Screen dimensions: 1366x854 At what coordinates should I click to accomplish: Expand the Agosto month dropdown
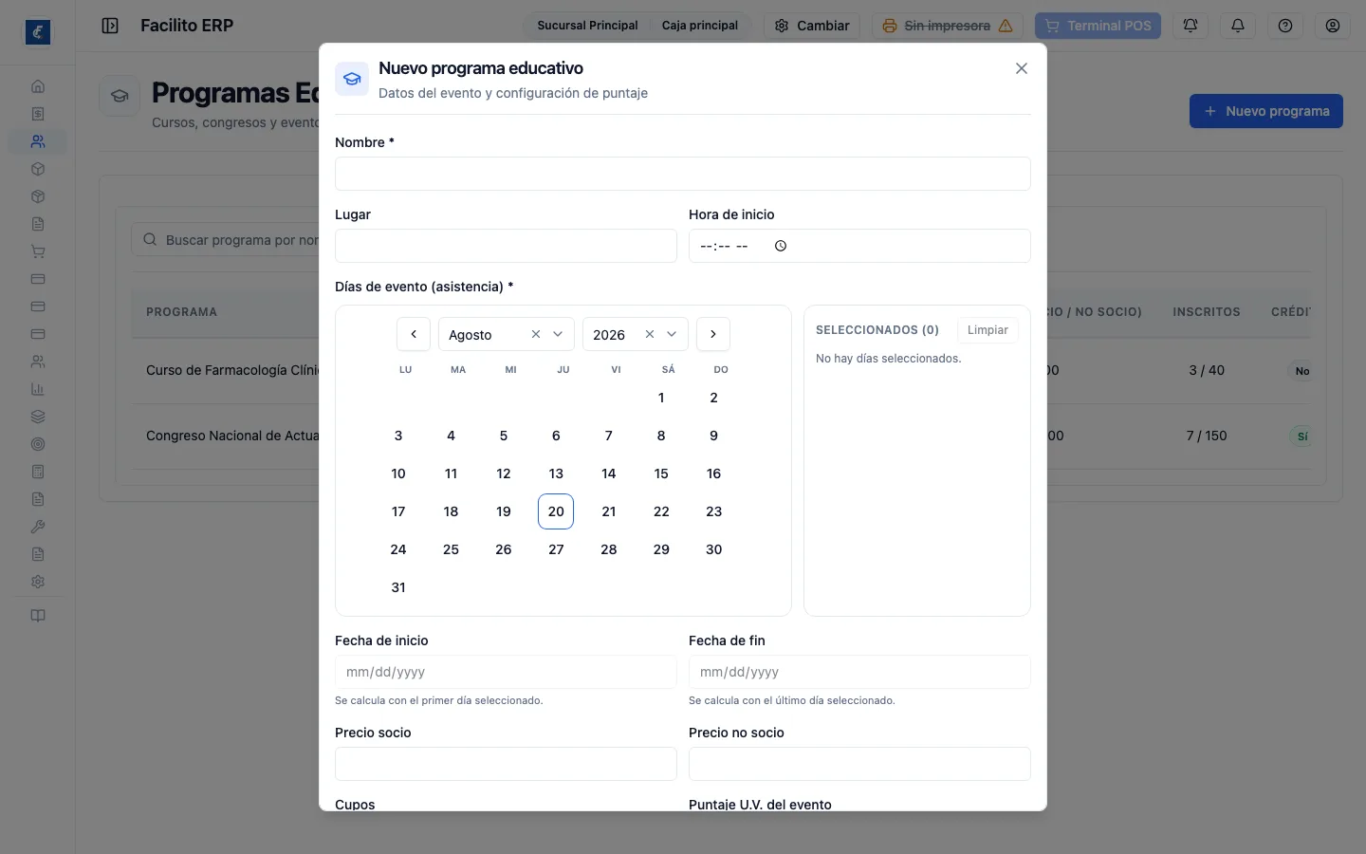coord(558,334)
